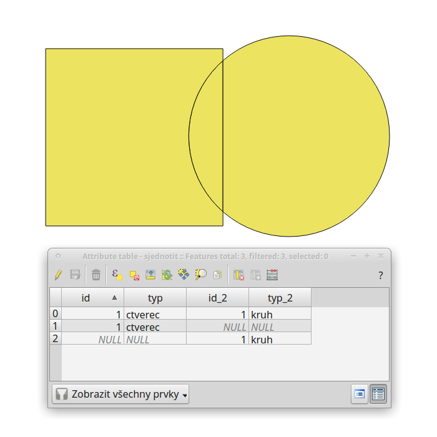The width and height of the screenshot is (437, 437).
Task: Switch to table view button
Action: click(x=378, y=394)
